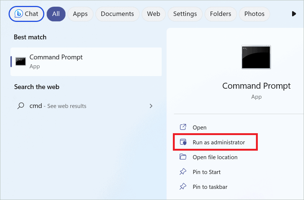Click the Open action's arrow icon

click(x=183, y=127)
